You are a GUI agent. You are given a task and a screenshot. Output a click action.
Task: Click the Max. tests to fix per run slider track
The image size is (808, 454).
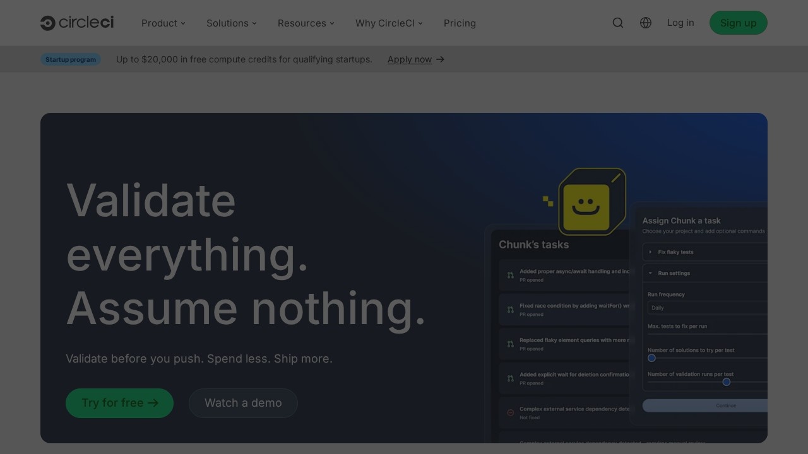[708, 334]
